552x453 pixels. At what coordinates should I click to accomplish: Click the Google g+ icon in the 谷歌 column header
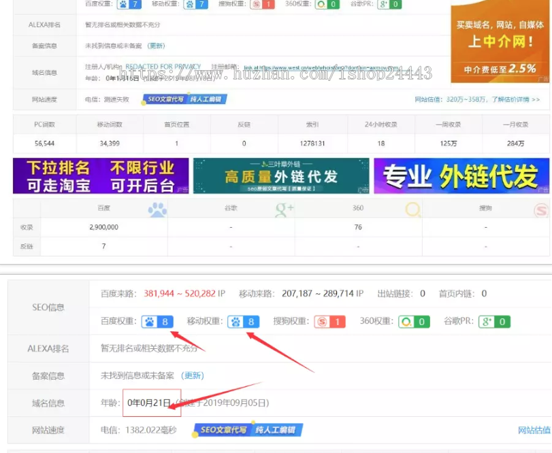284,209
